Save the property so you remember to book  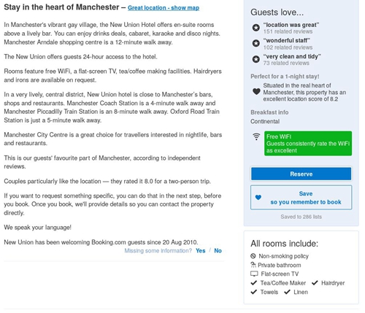[301, 198]
